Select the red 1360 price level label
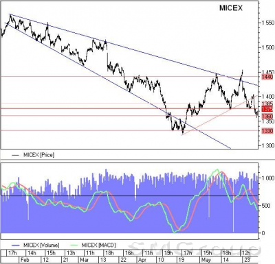 267,116
